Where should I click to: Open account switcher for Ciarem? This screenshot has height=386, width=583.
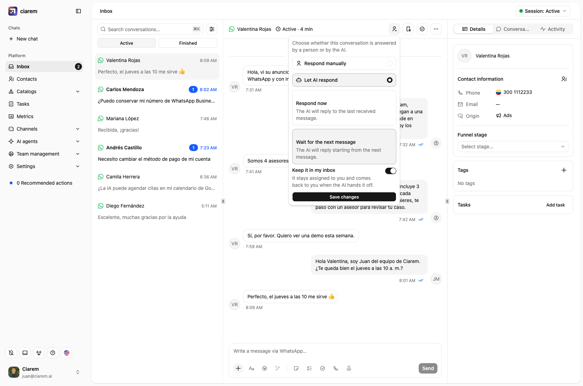[44, 372]
